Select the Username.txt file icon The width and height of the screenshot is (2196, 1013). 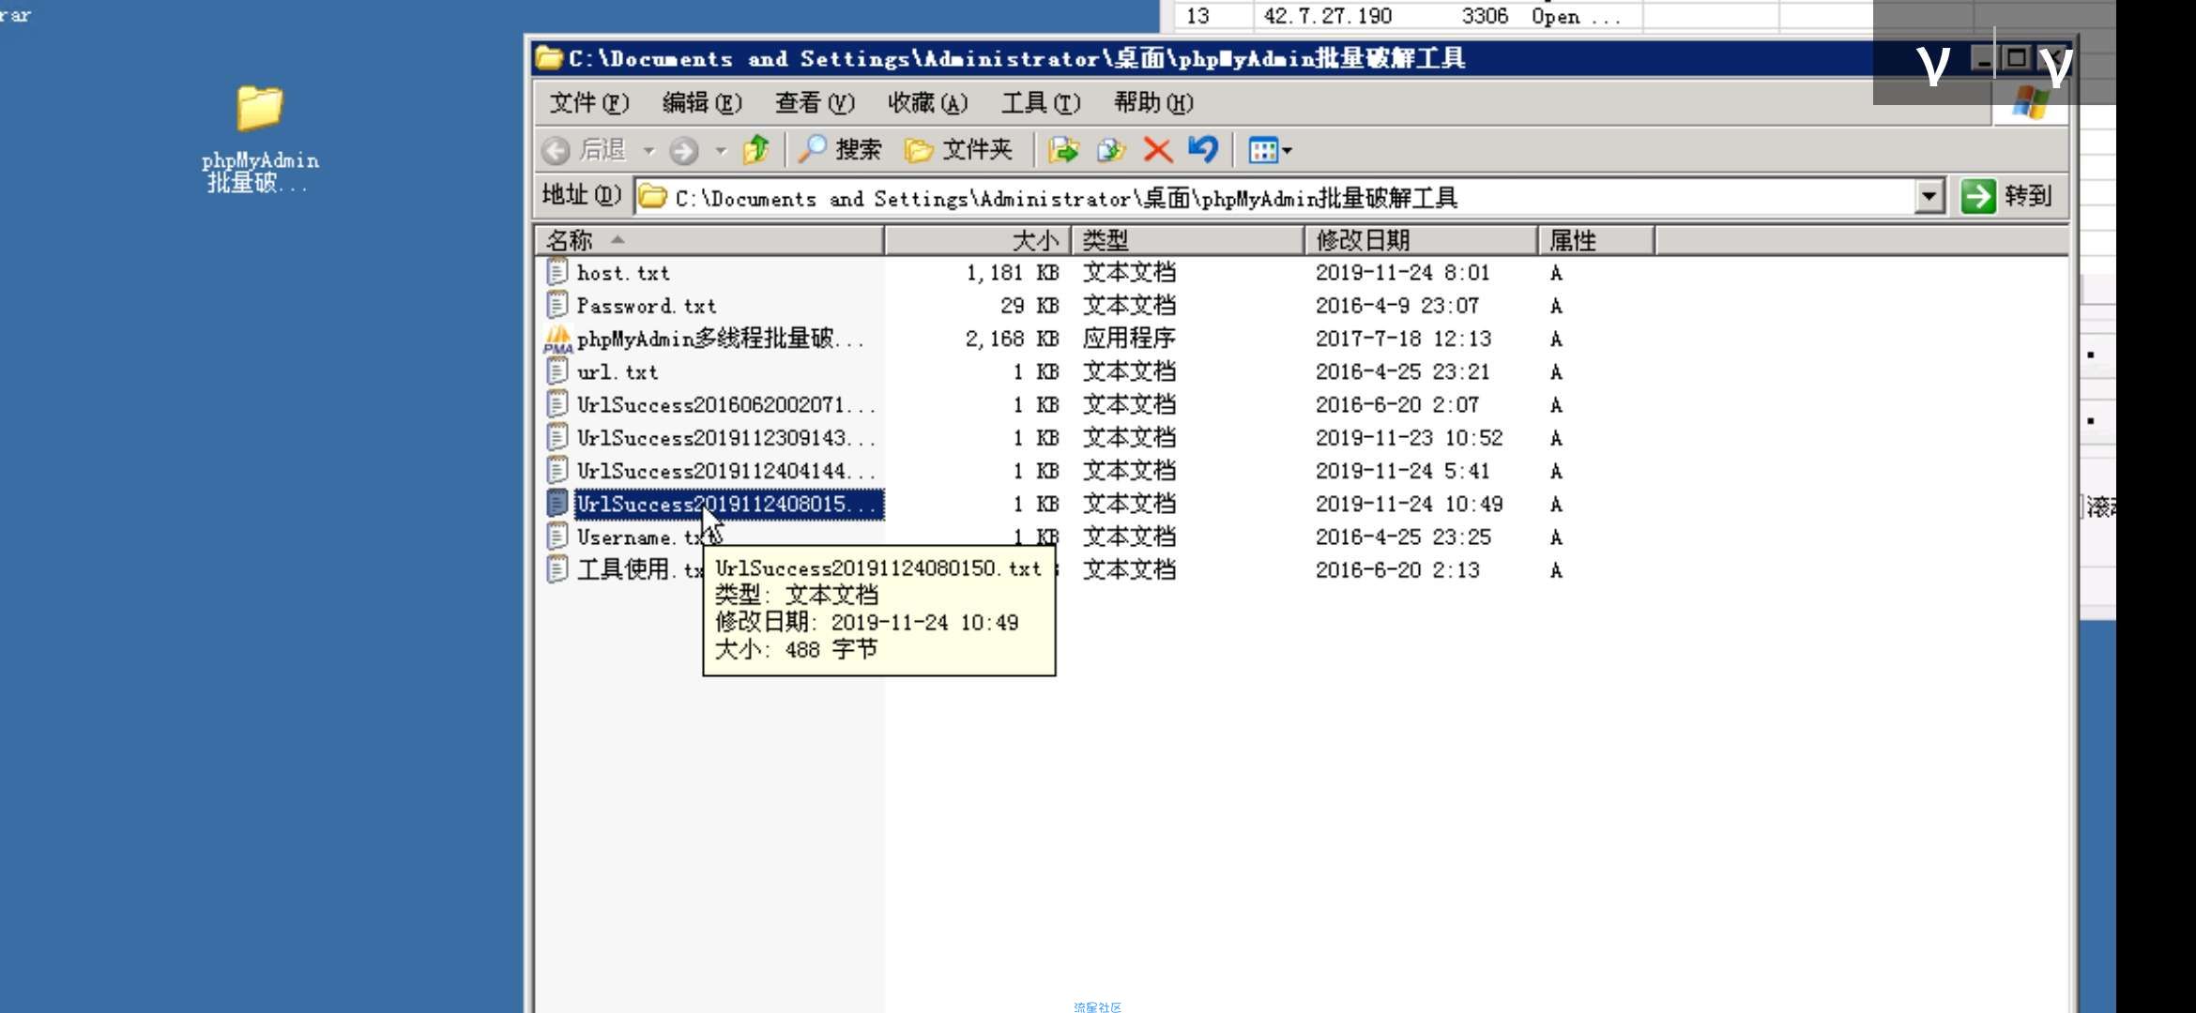557,537
